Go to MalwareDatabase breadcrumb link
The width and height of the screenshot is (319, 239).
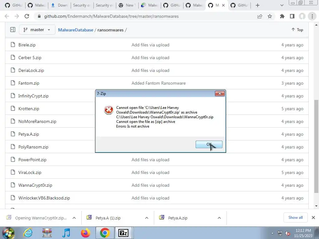pyautogui.click(x=75, y=30)
